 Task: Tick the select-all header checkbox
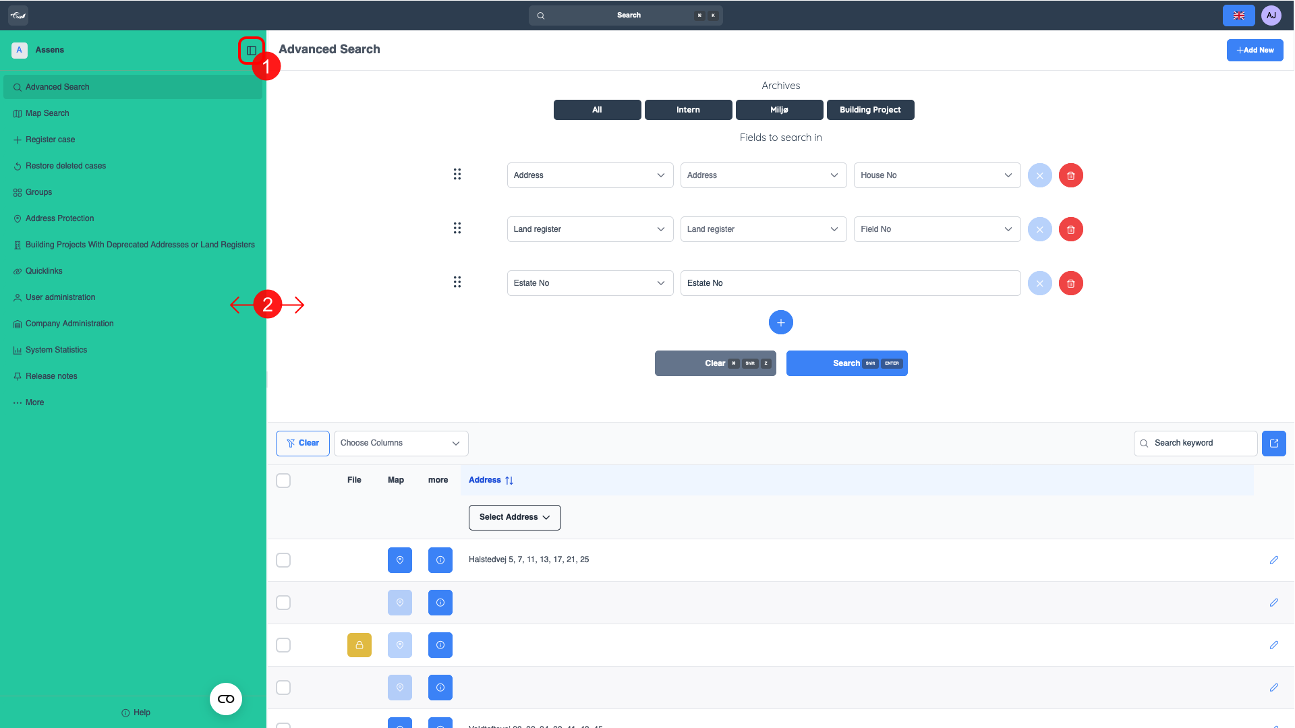pyautogui.click(x=283, y=481)
